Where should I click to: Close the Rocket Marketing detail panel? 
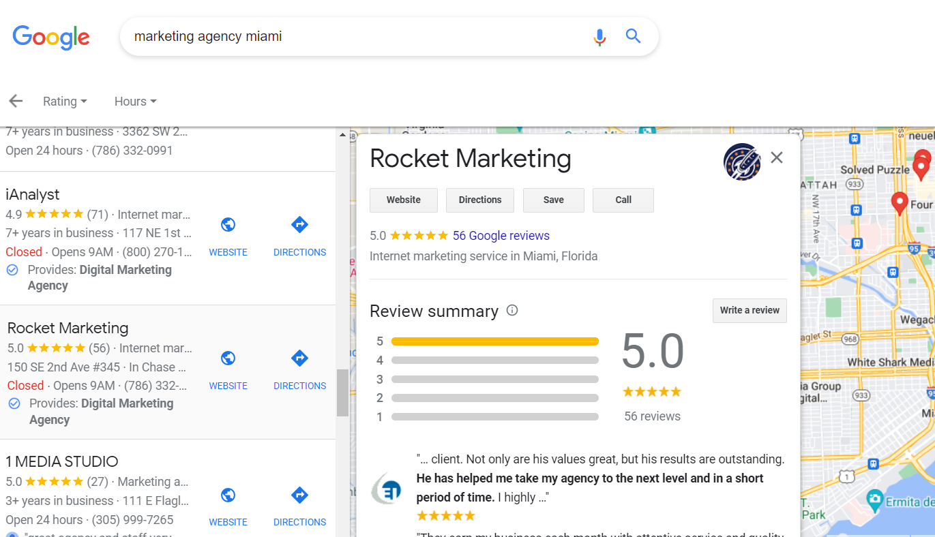(x=777, y=158)
